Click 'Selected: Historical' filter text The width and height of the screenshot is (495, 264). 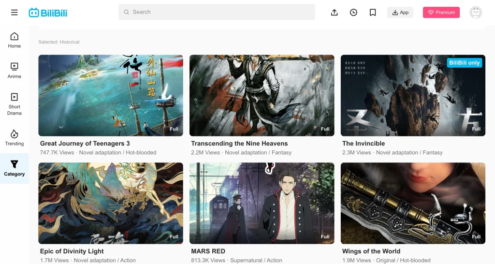pyautogui.click(x=59, y=42)
